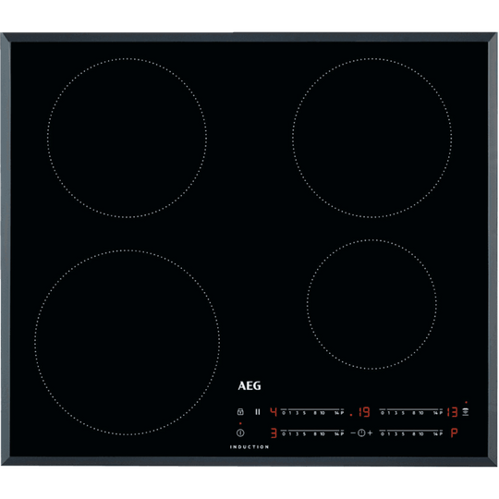Tap the red 3 heat level display

[274, 433]
